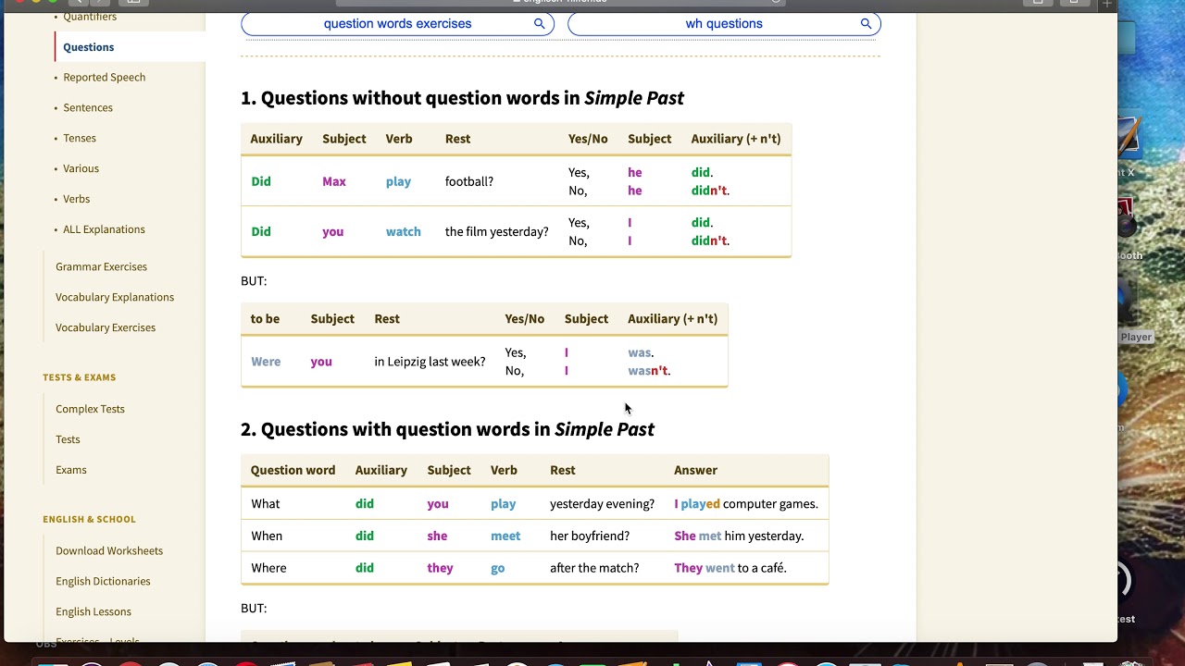
Task: Click the 'football?' cell
Action: point(469,181)
